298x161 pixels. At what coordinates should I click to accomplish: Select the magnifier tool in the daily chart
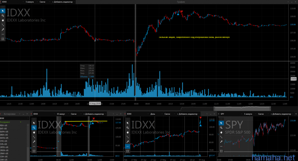click(x=128, y=128)
